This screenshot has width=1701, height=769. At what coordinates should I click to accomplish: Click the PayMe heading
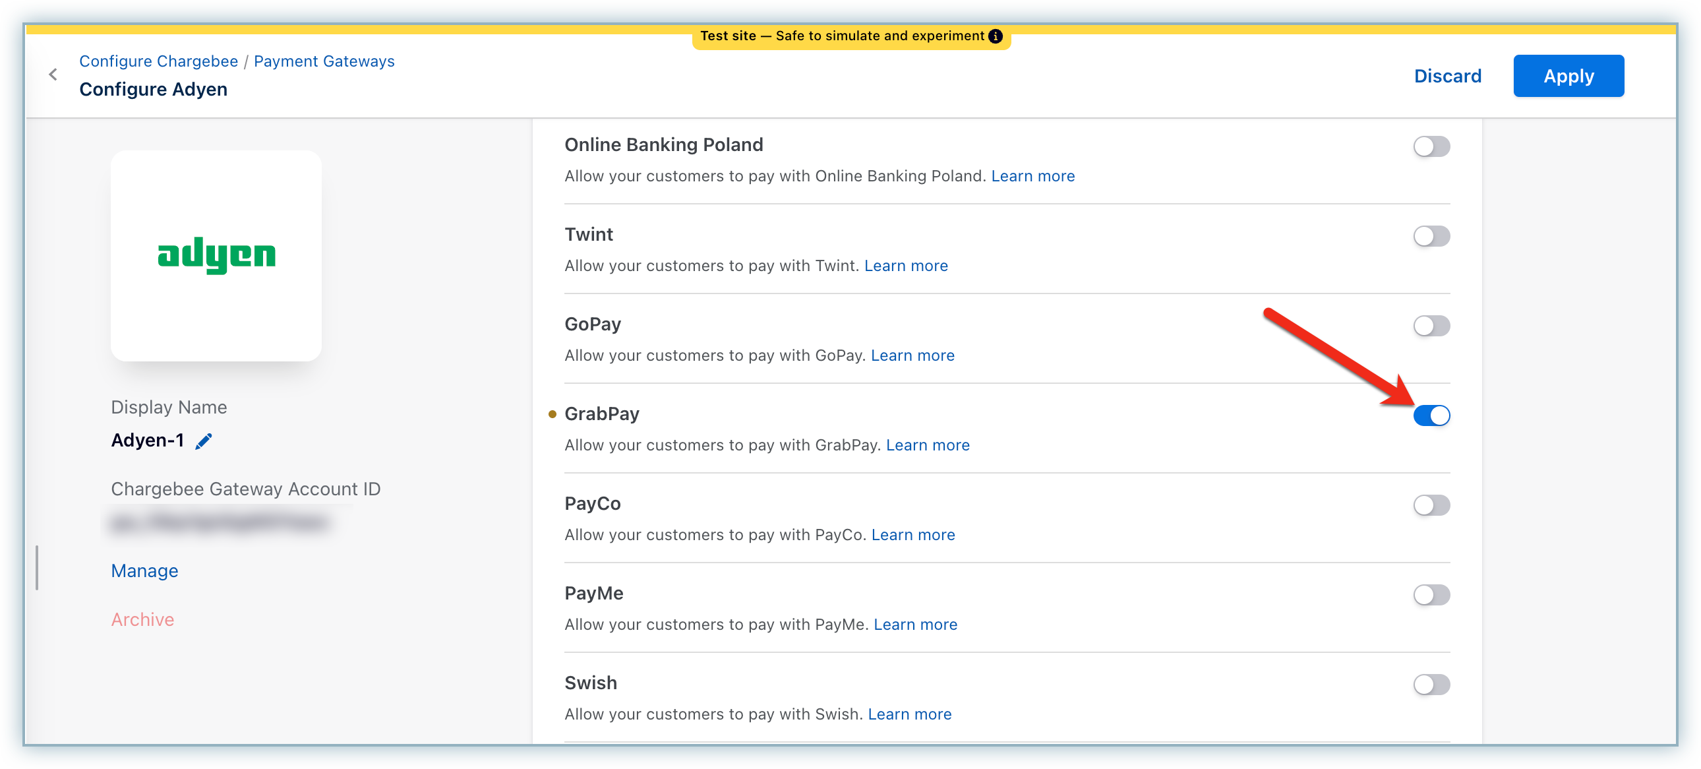593,594
